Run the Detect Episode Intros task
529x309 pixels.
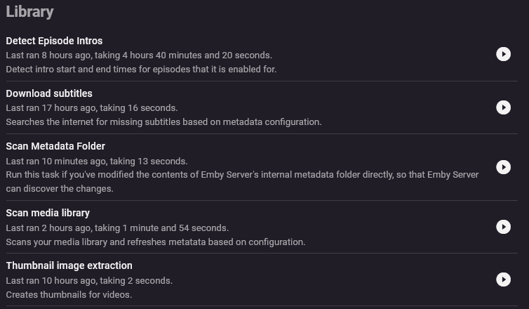(503, 55)
